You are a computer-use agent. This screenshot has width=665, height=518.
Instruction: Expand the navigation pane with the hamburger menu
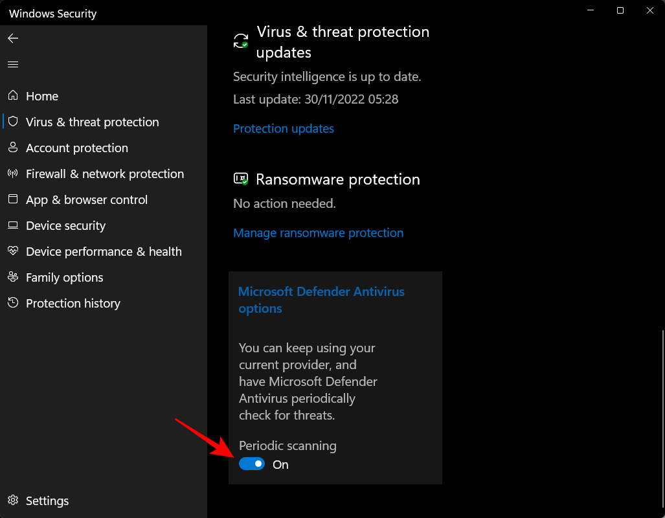point(13,64)
